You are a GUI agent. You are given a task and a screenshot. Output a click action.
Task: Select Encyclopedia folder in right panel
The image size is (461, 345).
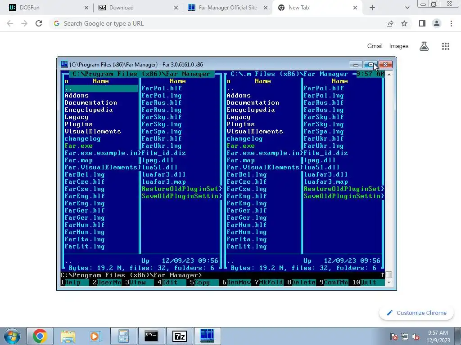click(250, 110)
